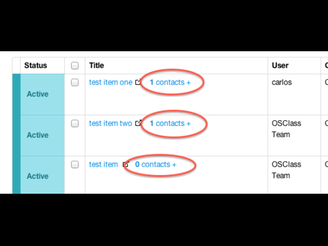Select the Active status cell of test item one

coord(43,94)
